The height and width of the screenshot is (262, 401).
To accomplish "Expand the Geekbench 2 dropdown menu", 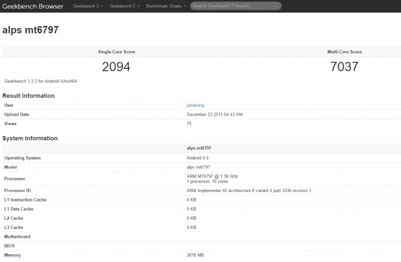I will [124, 6].
